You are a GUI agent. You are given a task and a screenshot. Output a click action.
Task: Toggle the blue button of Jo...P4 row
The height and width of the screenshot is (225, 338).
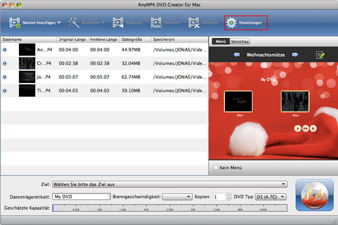(x=5, y=77)
